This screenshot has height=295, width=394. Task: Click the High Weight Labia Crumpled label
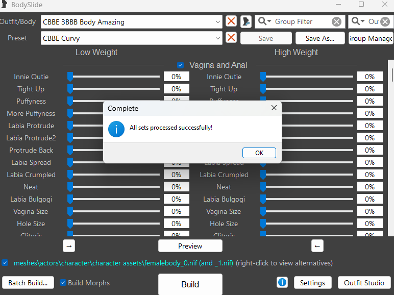coord(224,175)
